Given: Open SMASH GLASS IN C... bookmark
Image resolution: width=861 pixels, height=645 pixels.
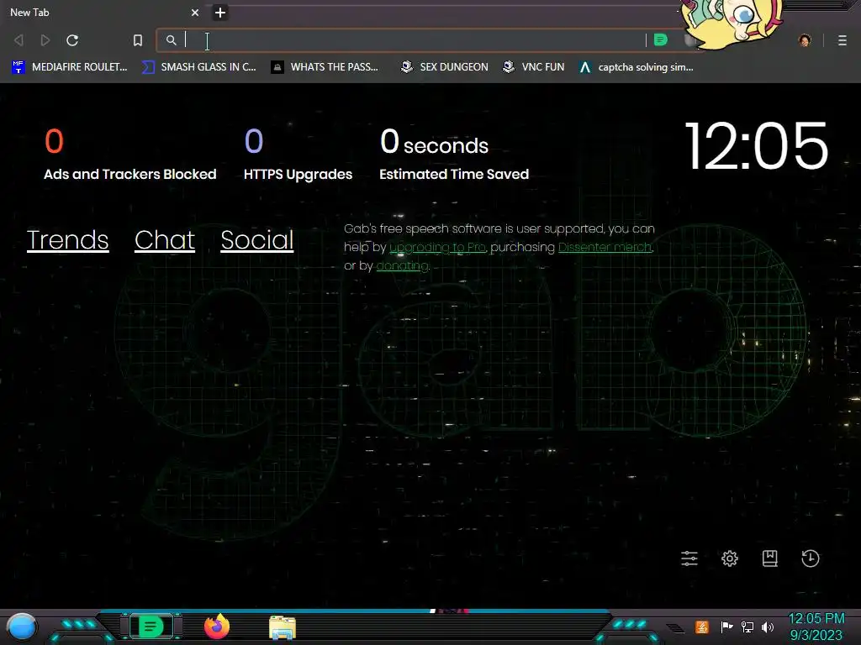Looking at the screenshot, I should 198,67.
